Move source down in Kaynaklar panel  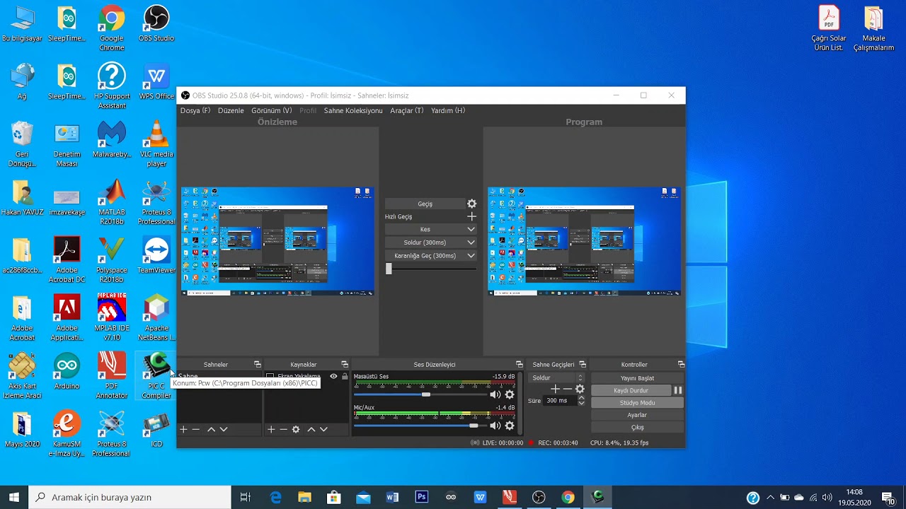(323, 429)
